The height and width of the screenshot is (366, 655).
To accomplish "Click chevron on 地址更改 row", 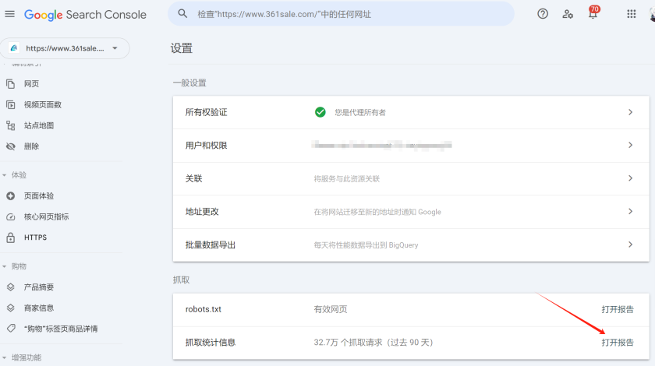I will tap(630, 212).
